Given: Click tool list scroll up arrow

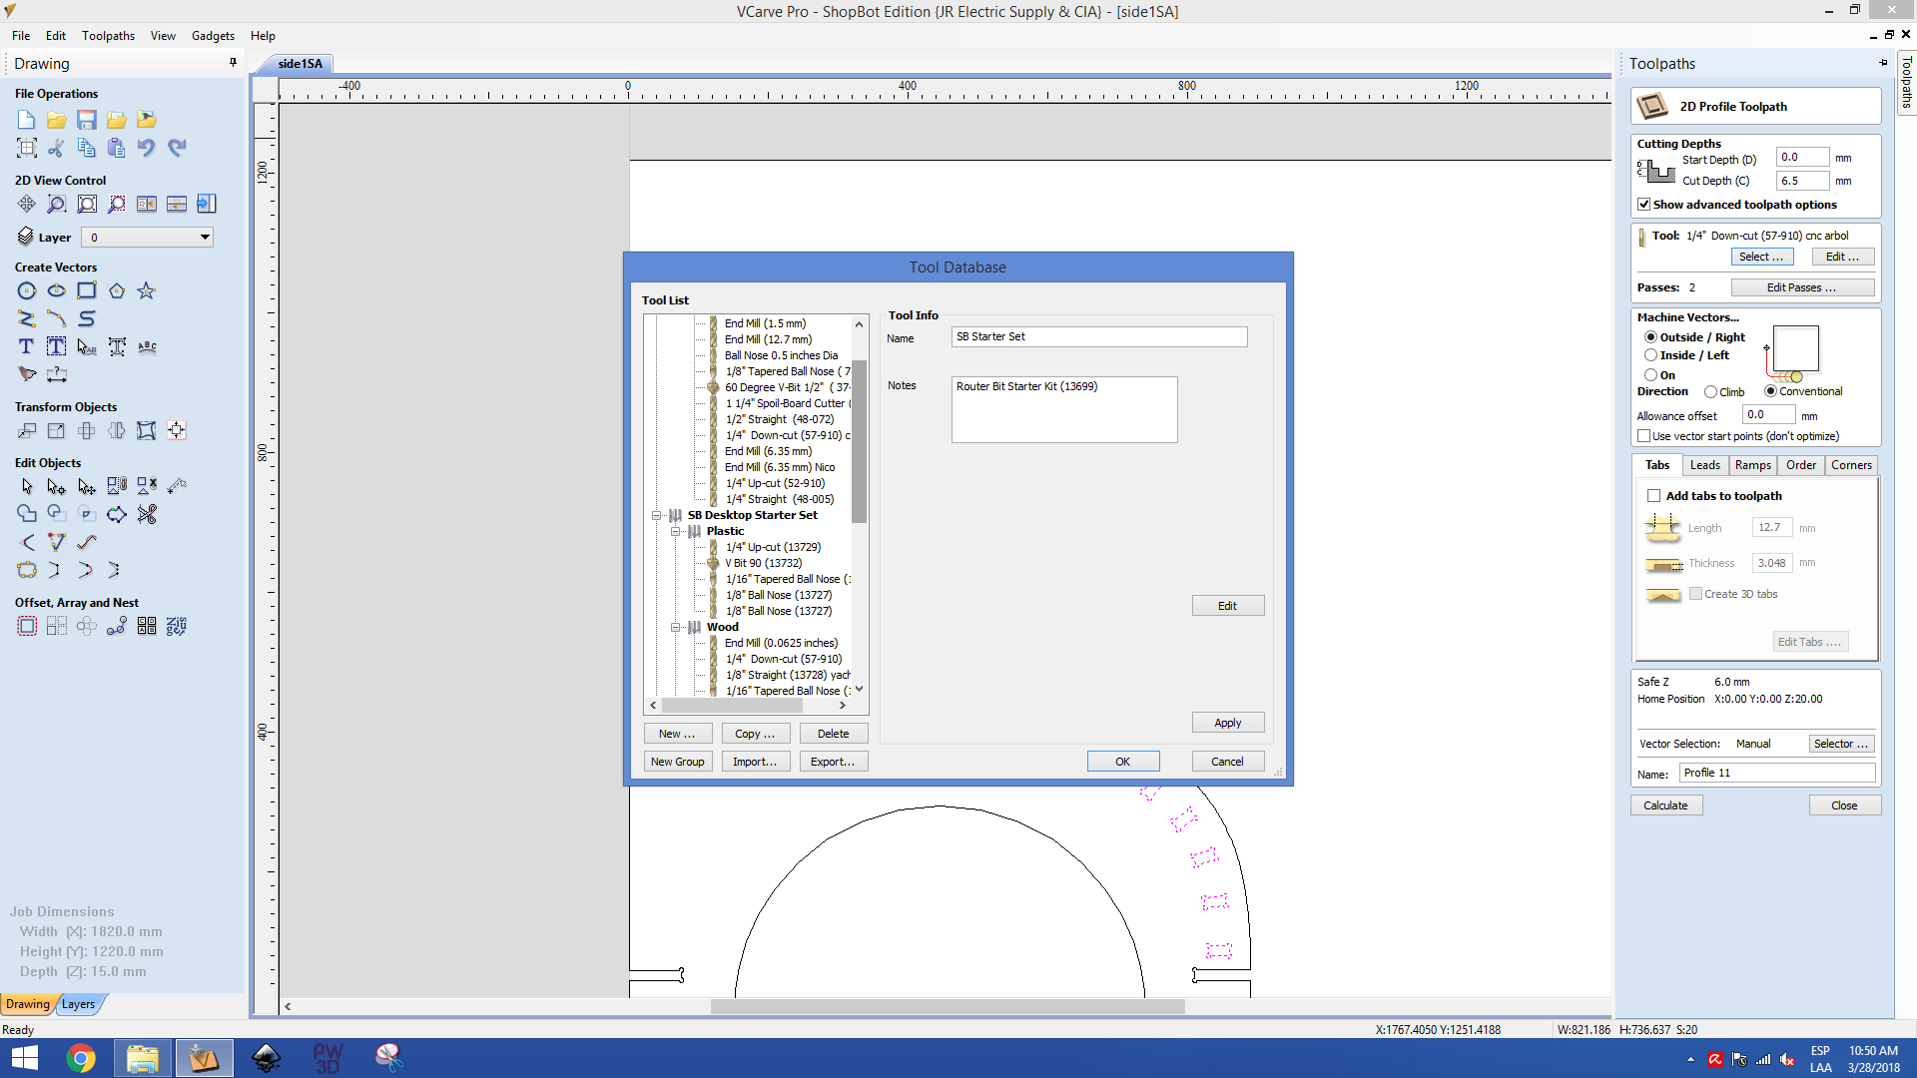Looking at the screenshot, I should point(859,323).
